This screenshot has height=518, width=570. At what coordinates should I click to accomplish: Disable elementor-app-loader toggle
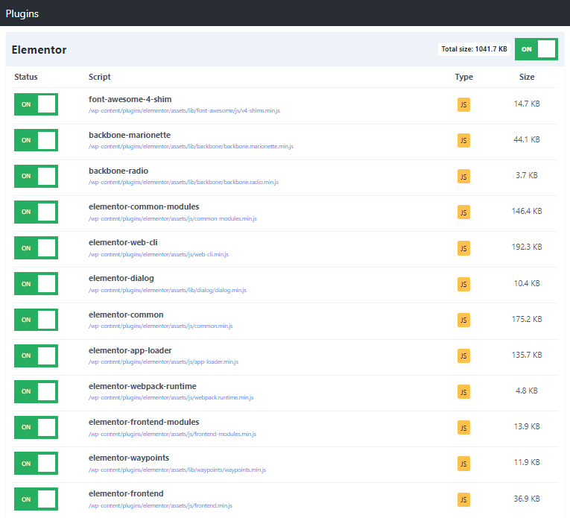coord(36,356)
